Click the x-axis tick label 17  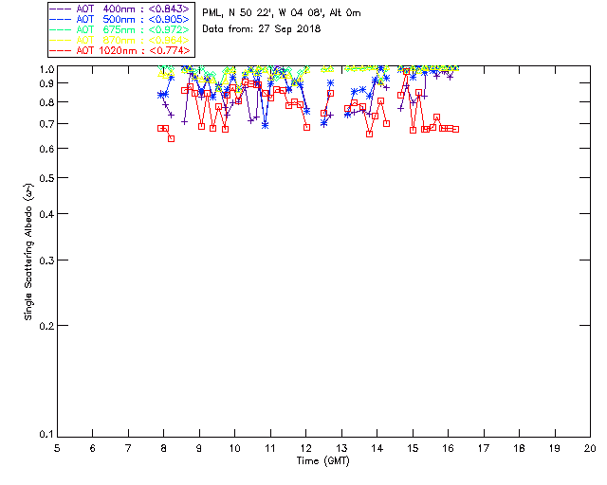coord(484,447)
